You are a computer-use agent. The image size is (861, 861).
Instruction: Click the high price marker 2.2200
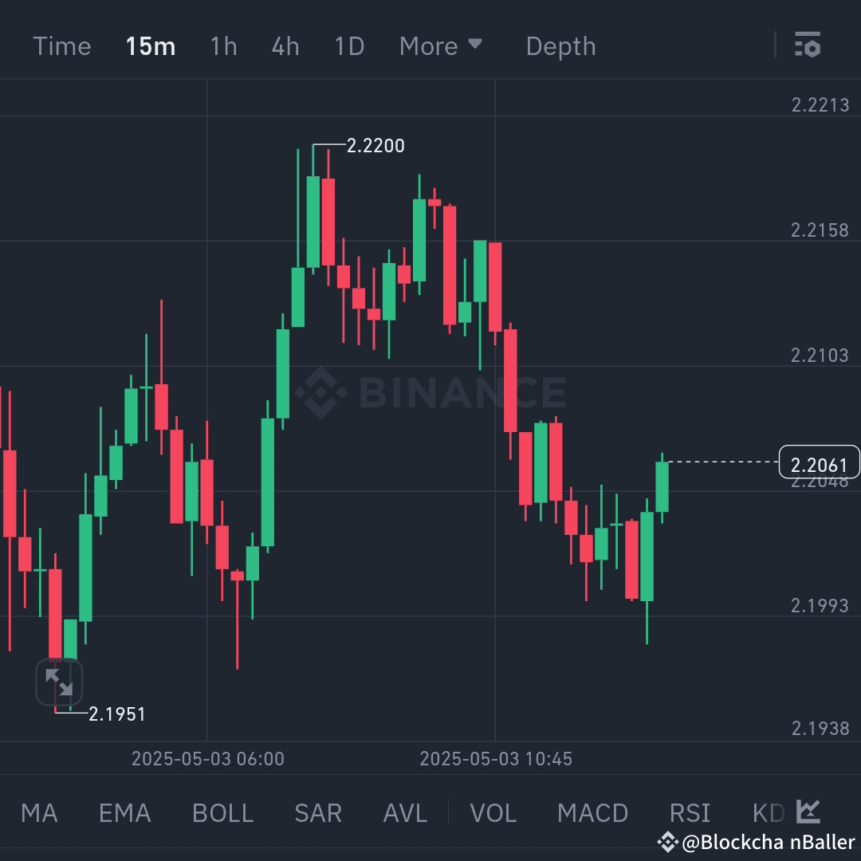click(x=375, y=146)
